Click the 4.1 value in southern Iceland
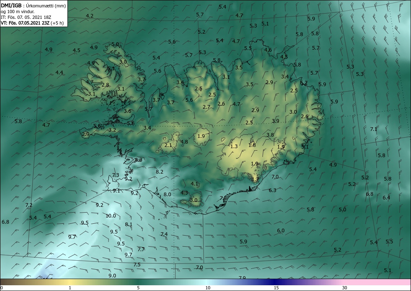Image resolution: width=411 pixels, height=291 pixels. tap(194, 184)
